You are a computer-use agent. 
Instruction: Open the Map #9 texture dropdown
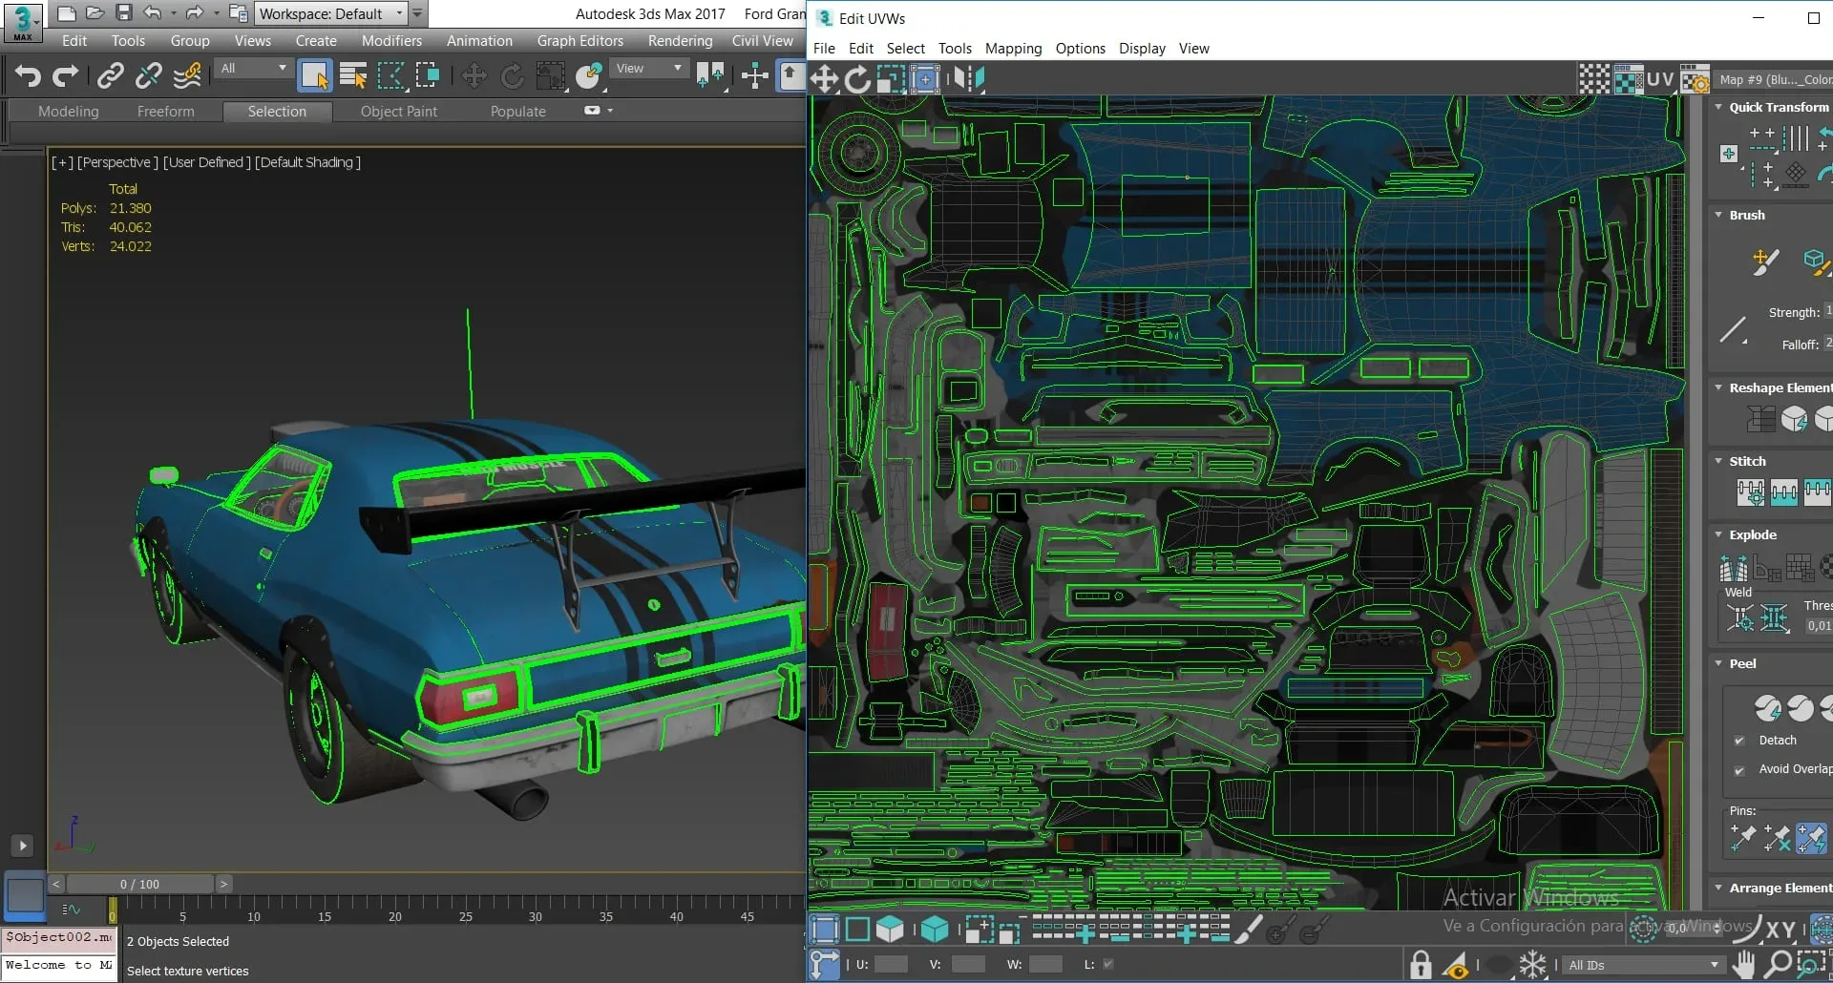(x=1773, y=79)
